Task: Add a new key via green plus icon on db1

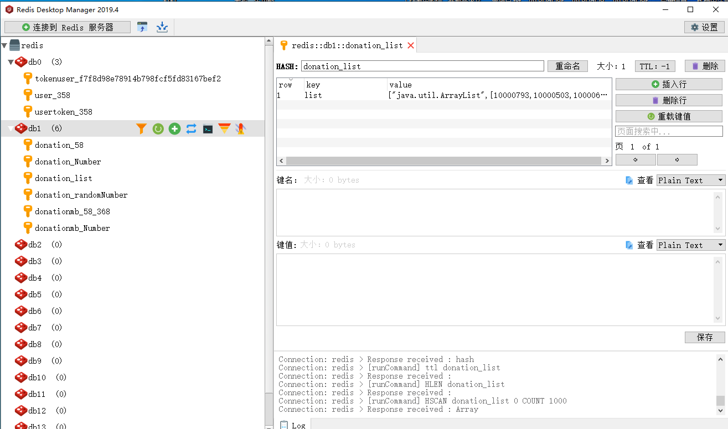Action: tap(174, 128)
